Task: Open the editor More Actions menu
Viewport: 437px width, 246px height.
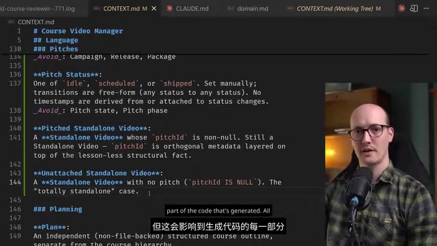Action: pyautogui.click(x=426, y=8)
